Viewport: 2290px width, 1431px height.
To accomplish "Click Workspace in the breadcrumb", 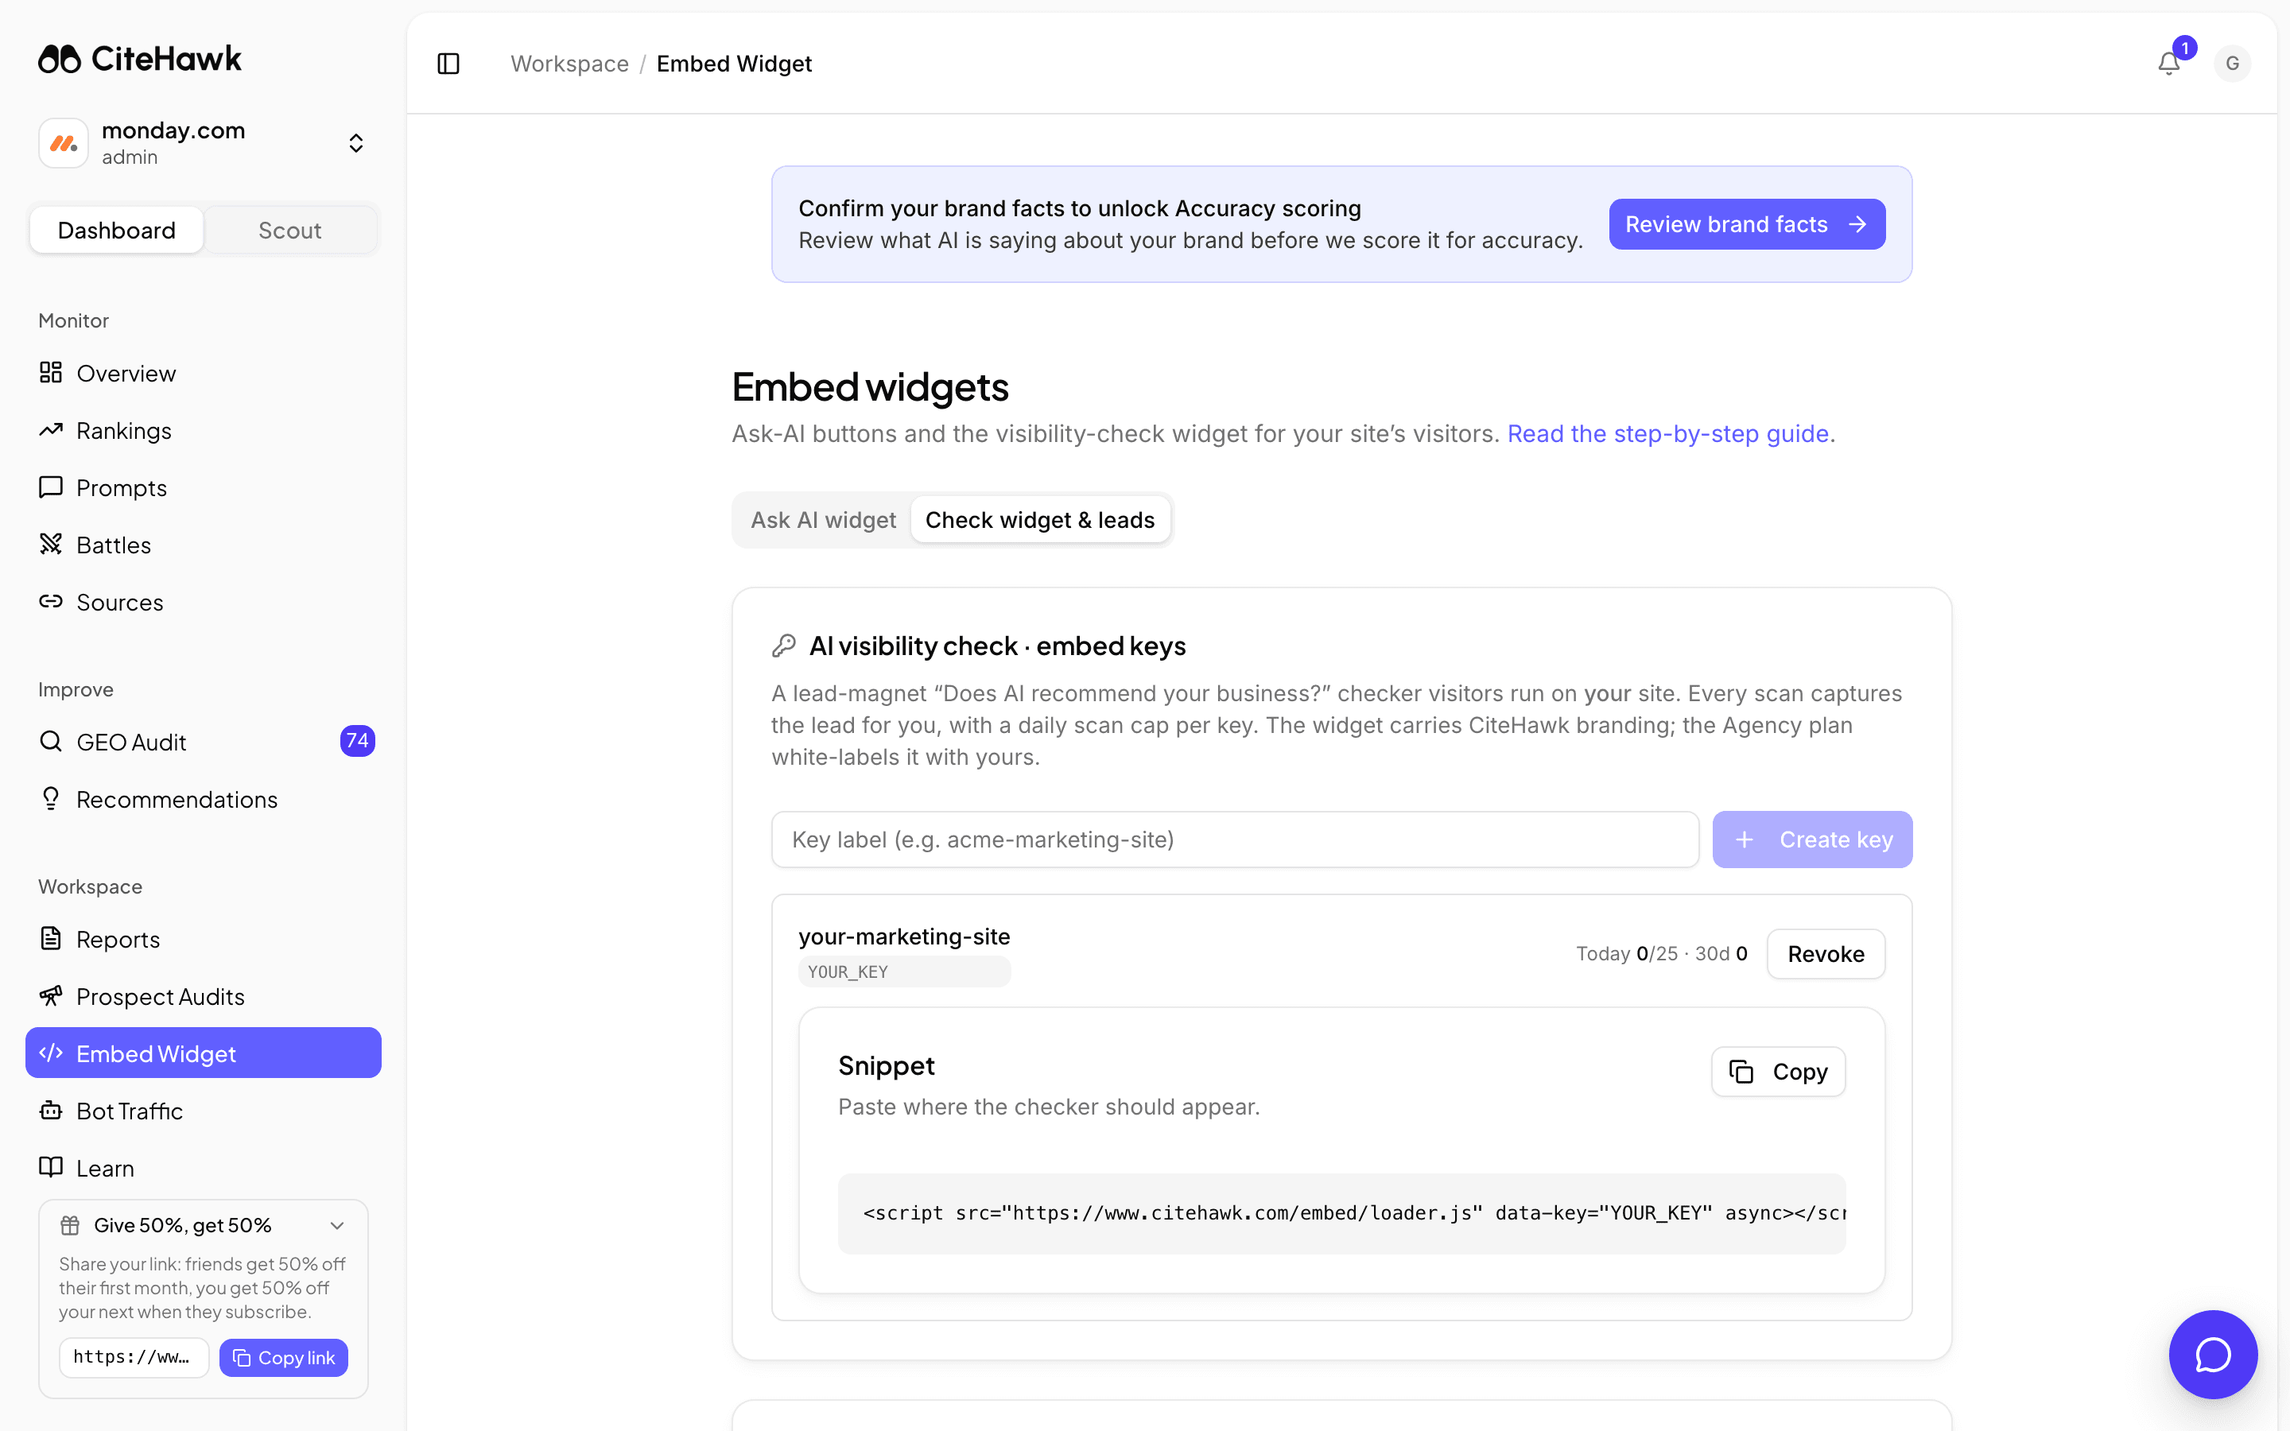I will click(x=569, y=64).
